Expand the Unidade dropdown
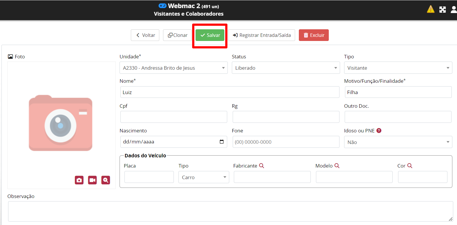 (x=174, y=68)
